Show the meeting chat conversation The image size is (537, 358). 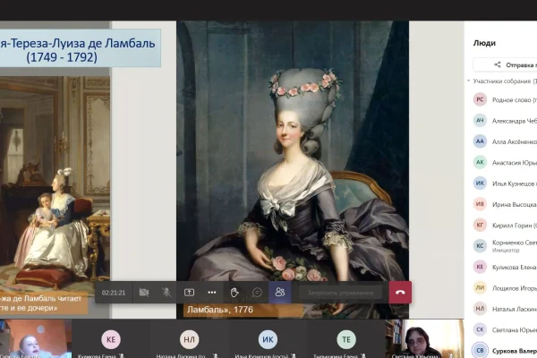(257, 293)
